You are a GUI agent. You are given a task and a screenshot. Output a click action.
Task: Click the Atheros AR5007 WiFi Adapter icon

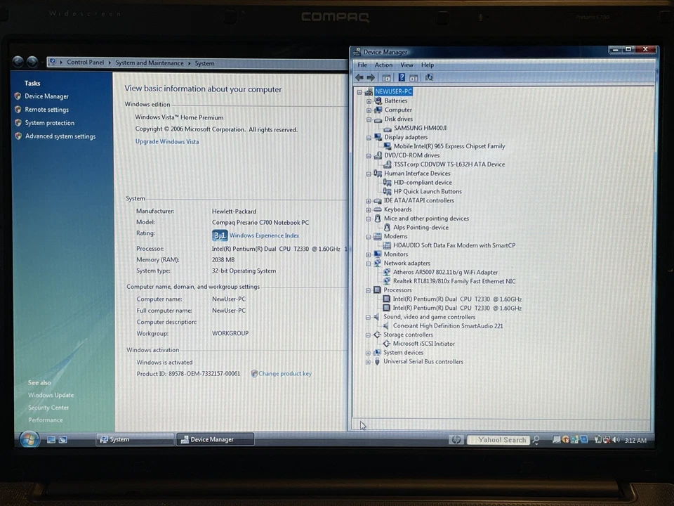387,272
